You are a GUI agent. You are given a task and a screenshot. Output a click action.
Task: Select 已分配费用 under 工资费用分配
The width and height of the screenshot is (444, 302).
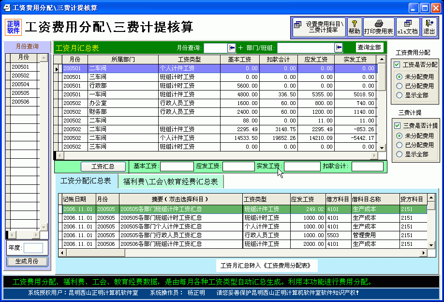[x=399, y=86]
